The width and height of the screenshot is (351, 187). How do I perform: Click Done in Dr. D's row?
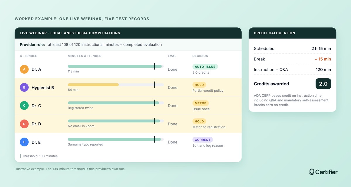coord(173,124)
